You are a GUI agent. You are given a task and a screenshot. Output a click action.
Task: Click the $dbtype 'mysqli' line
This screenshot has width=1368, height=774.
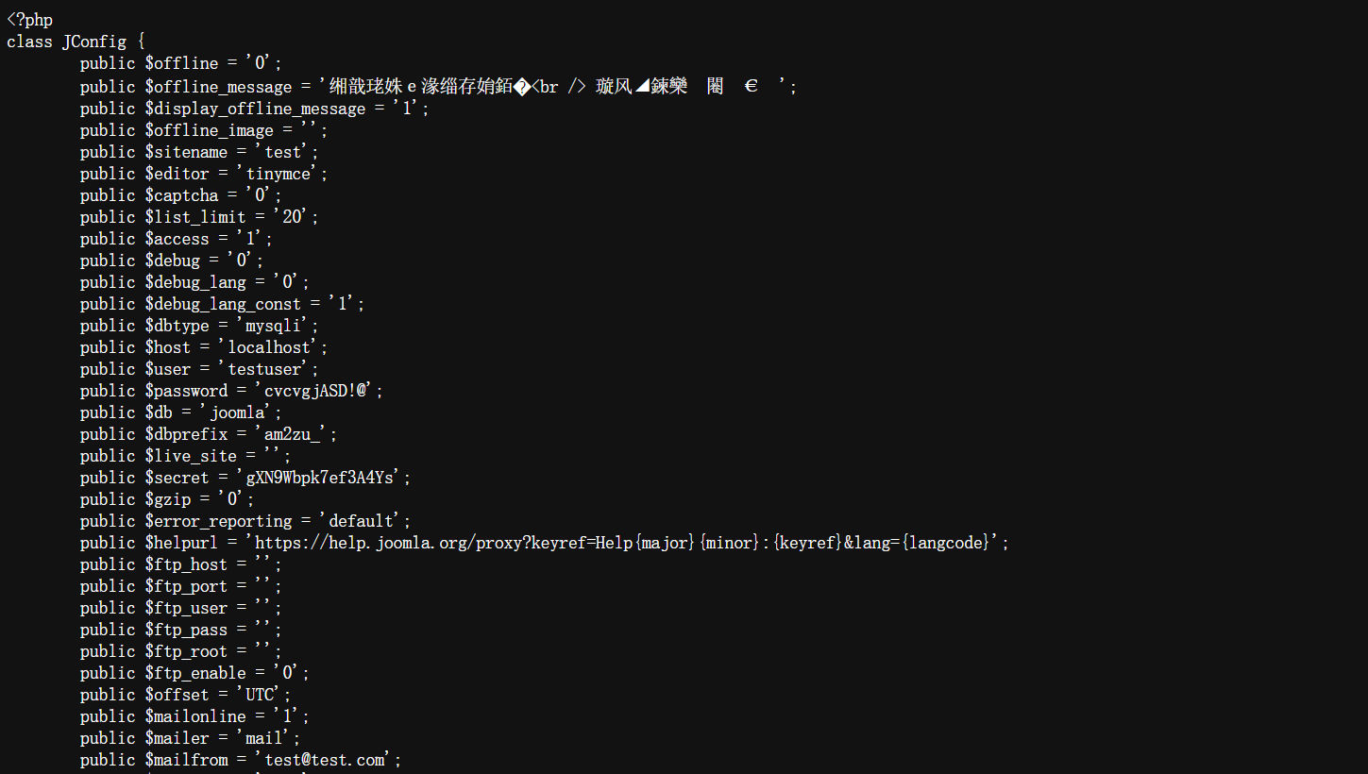[x=199, y=325]
